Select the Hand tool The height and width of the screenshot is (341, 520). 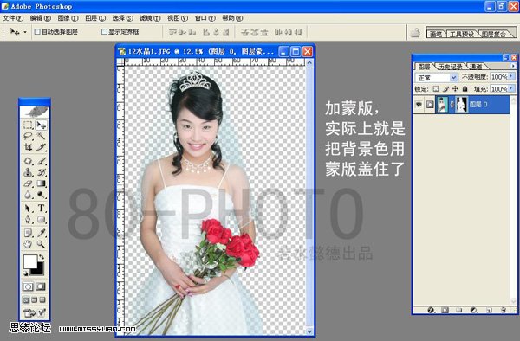pos(29,244)
